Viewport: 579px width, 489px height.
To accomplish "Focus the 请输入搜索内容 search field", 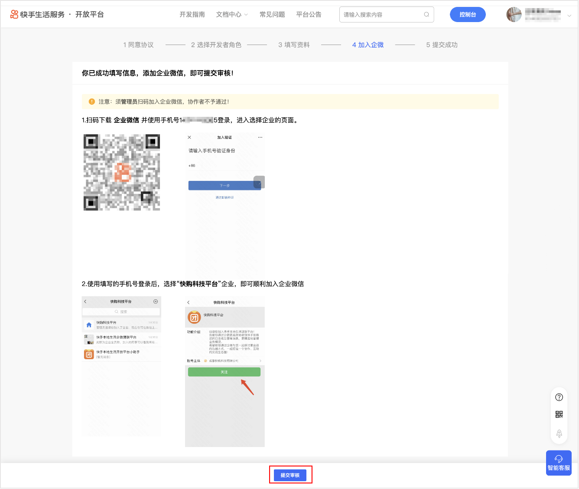I will [381, 14].
